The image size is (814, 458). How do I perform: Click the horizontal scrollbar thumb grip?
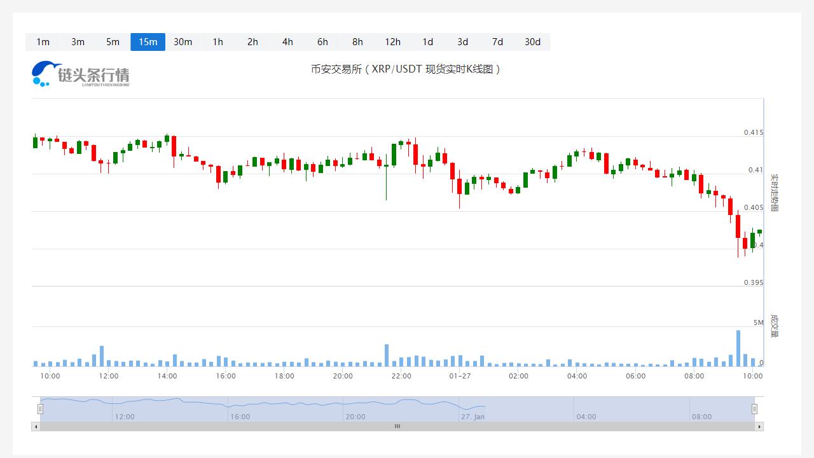tap(397, 426)
